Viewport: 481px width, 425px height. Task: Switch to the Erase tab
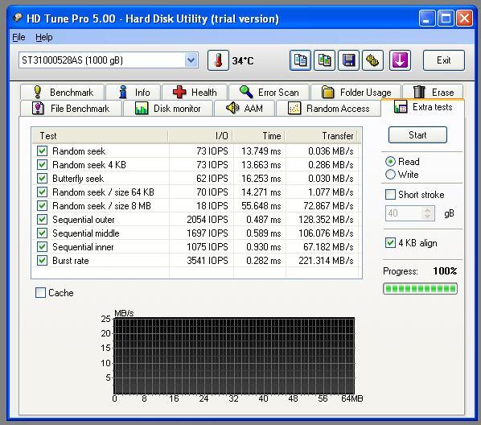point(433,92)
